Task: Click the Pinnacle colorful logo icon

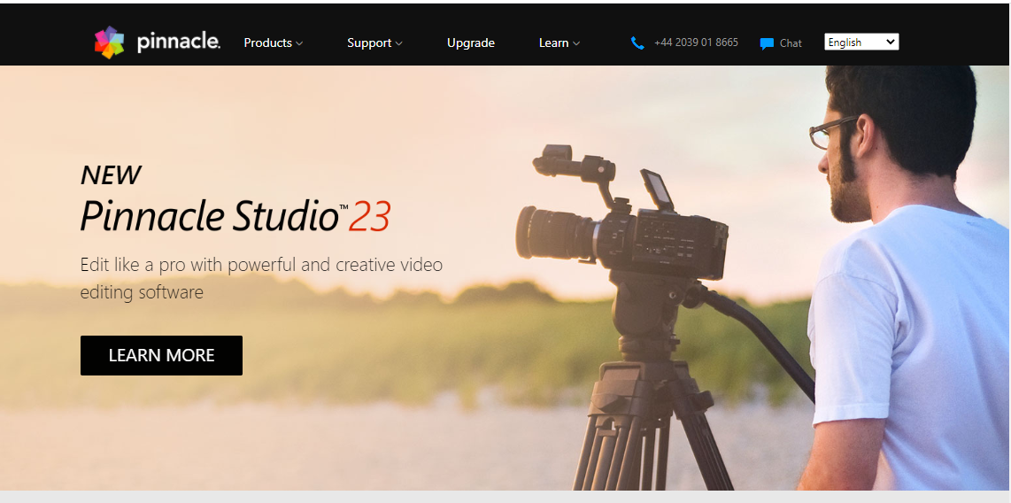Action: click(x=109, y=43)
